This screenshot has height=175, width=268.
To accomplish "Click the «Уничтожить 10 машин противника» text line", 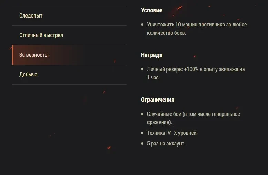I will (197, 25).
